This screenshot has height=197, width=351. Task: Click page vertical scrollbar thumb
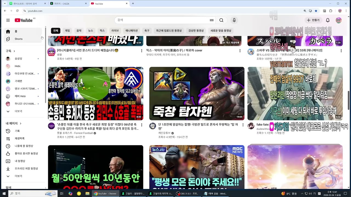click(x=349, y=100)
